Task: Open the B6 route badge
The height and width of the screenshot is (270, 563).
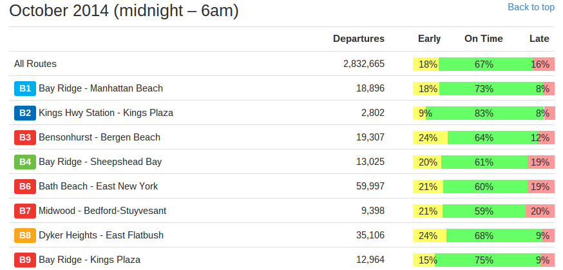Action: point(25,186)
